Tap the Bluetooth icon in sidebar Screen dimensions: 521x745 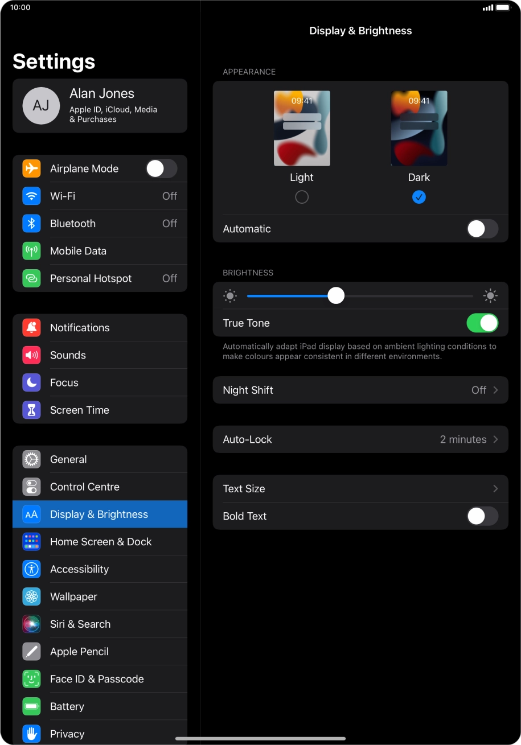[31, 224]
